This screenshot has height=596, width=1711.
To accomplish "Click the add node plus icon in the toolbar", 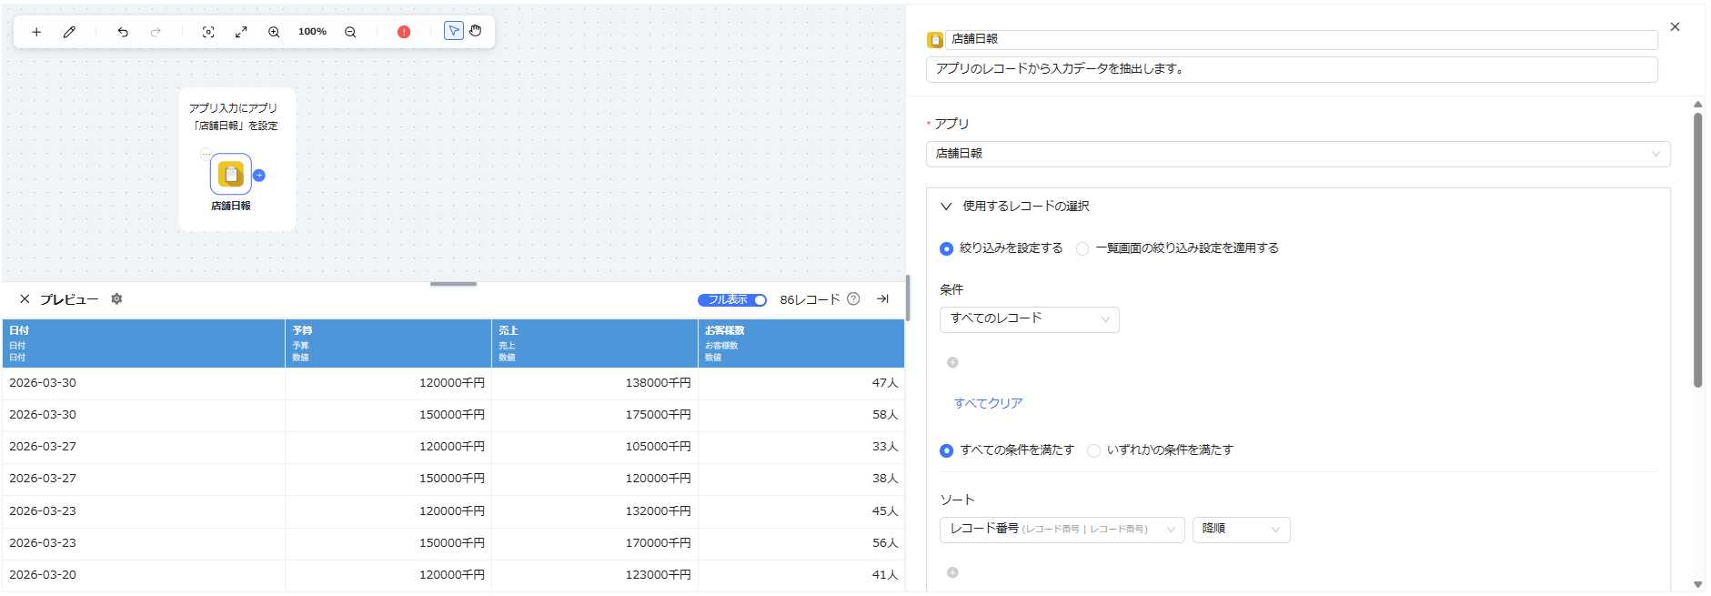I will point(36,32).
